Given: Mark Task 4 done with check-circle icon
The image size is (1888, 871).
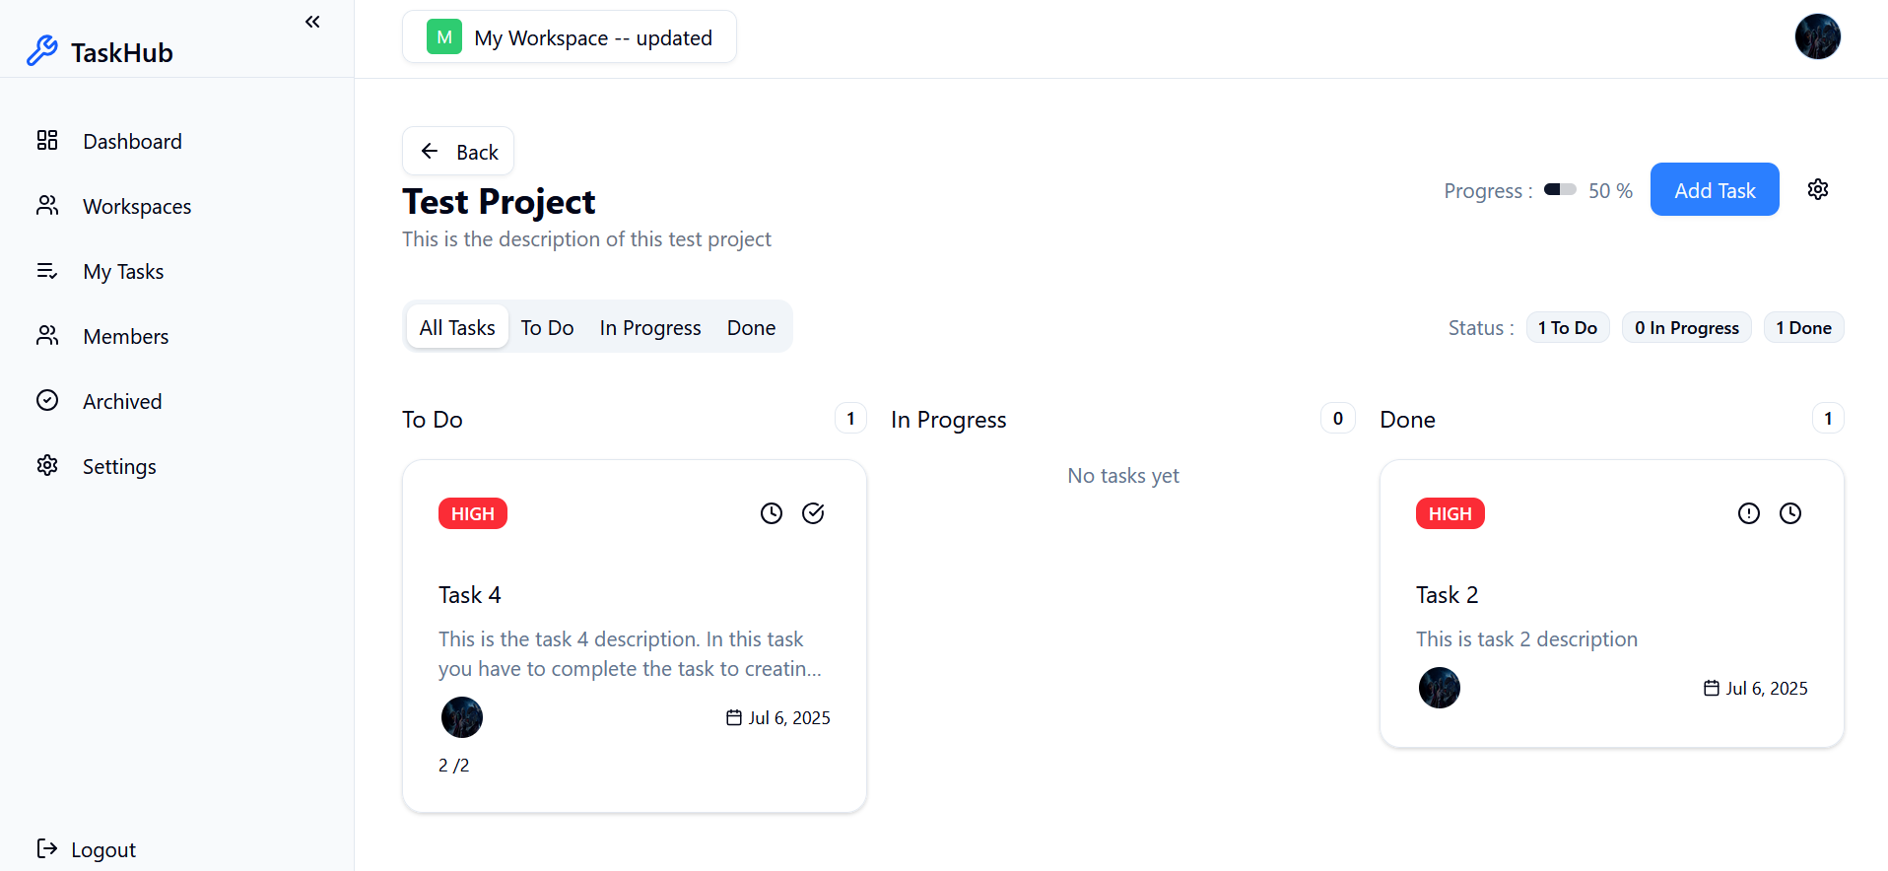Looking at the screenshot, I should coord(813,513).
